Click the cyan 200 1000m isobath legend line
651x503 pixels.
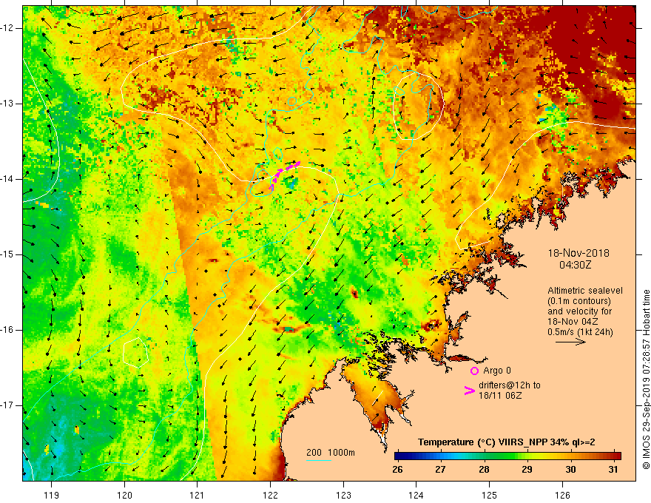point(319,460)
